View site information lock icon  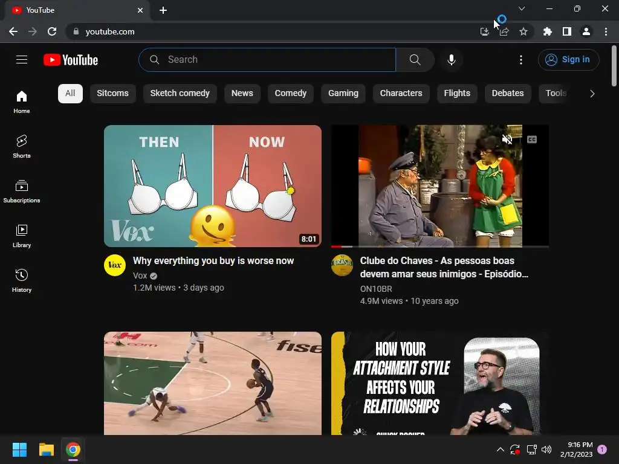pos(76,31)
